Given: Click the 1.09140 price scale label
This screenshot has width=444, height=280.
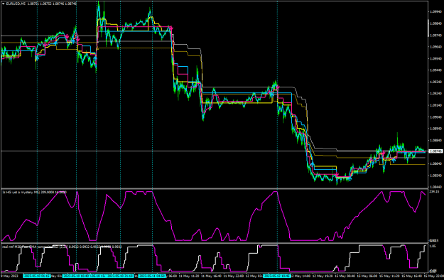Looking at the screenshot, I should click(x=435, y=105).
